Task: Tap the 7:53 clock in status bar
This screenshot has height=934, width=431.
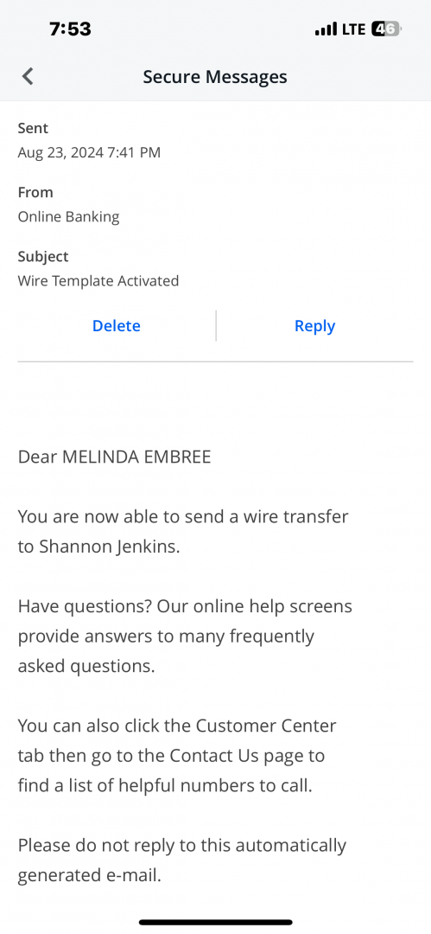Action: [x=70, y=29]
